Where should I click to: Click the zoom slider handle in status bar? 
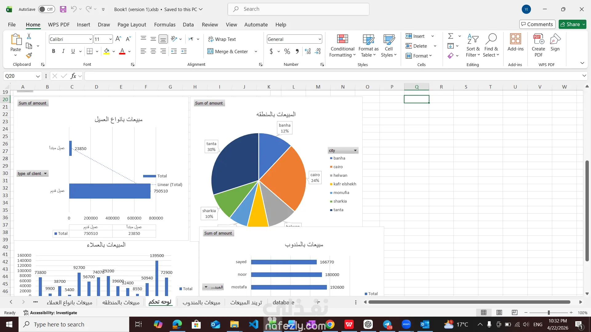(549, 313)
